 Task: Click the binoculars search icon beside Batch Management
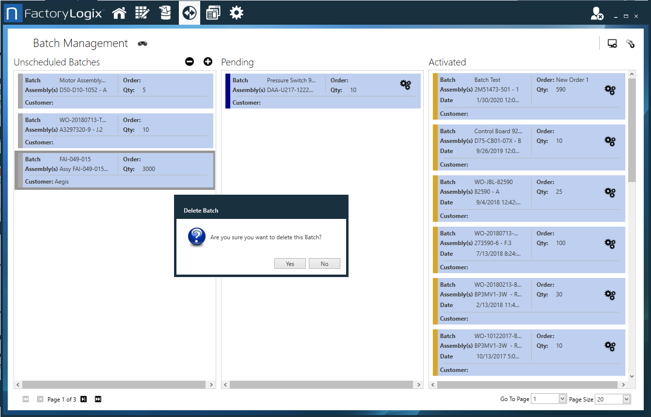pos(142,44)
